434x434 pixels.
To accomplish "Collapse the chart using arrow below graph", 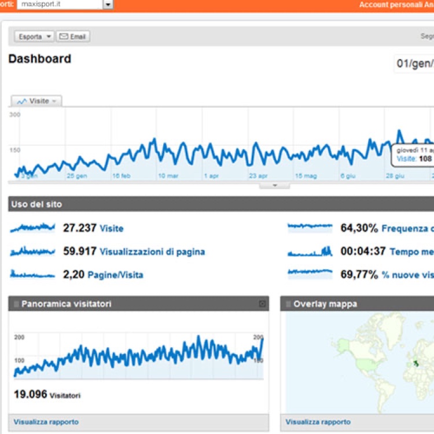I will [x=274, y=186].
